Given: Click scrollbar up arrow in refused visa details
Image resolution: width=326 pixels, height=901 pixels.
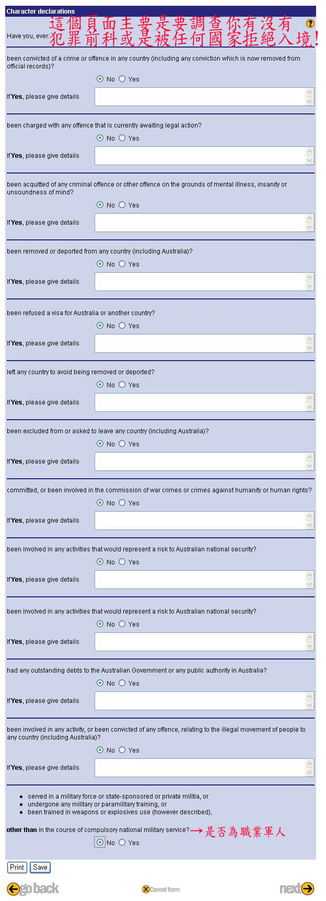Looking at the screenshot, I should [310, 339].
